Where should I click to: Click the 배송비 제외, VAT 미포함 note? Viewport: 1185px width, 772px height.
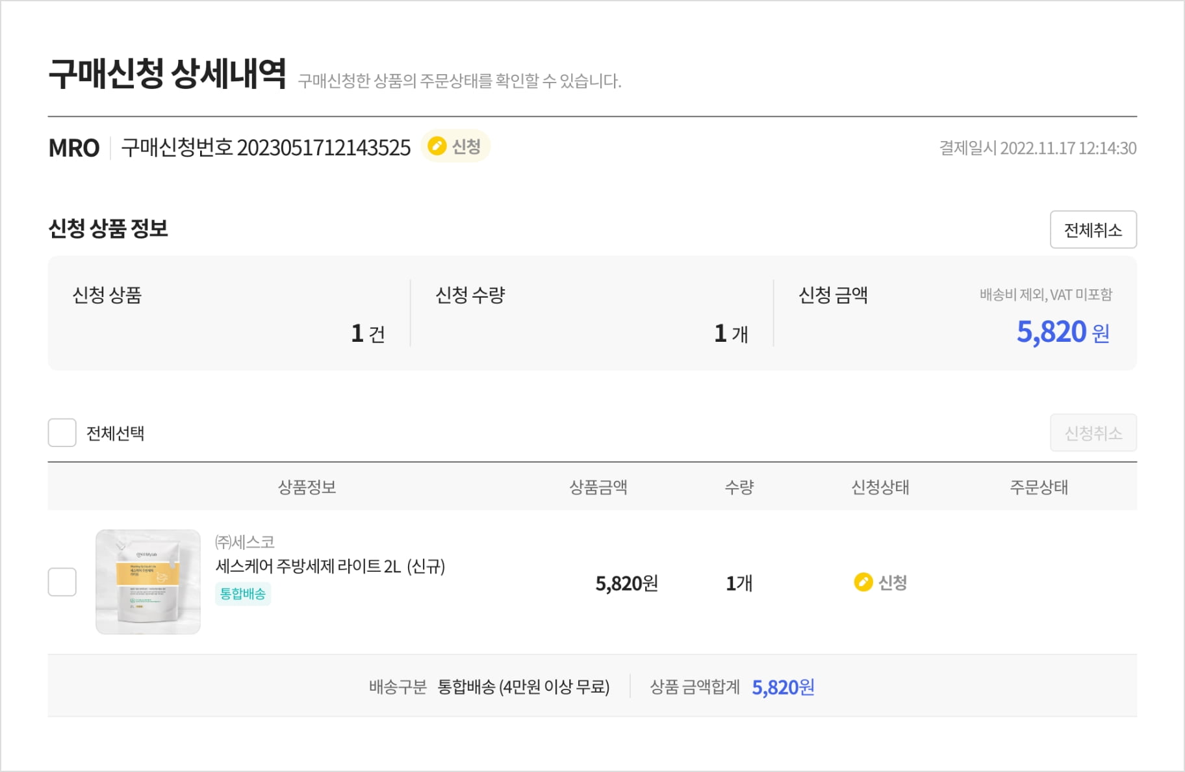click(1046, 294)
